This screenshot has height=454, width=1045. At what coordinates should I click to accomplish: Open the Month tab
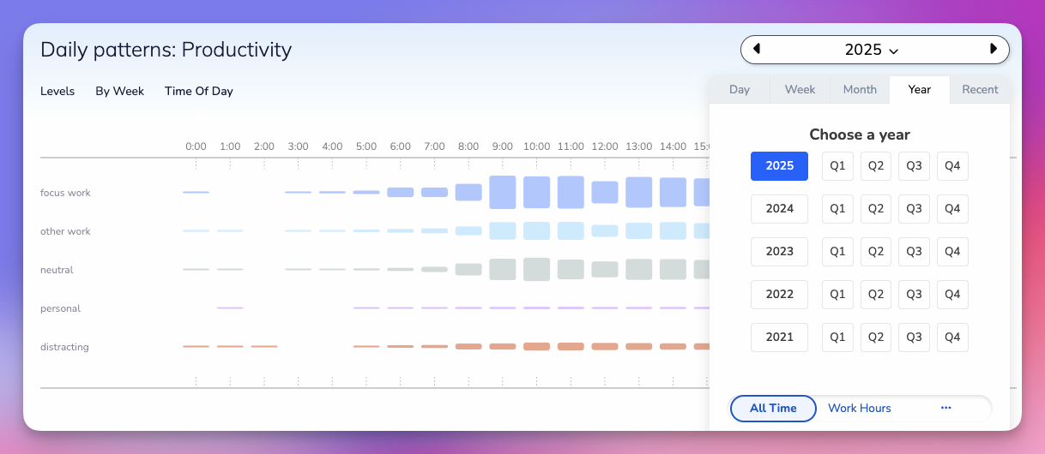point(860,90)
